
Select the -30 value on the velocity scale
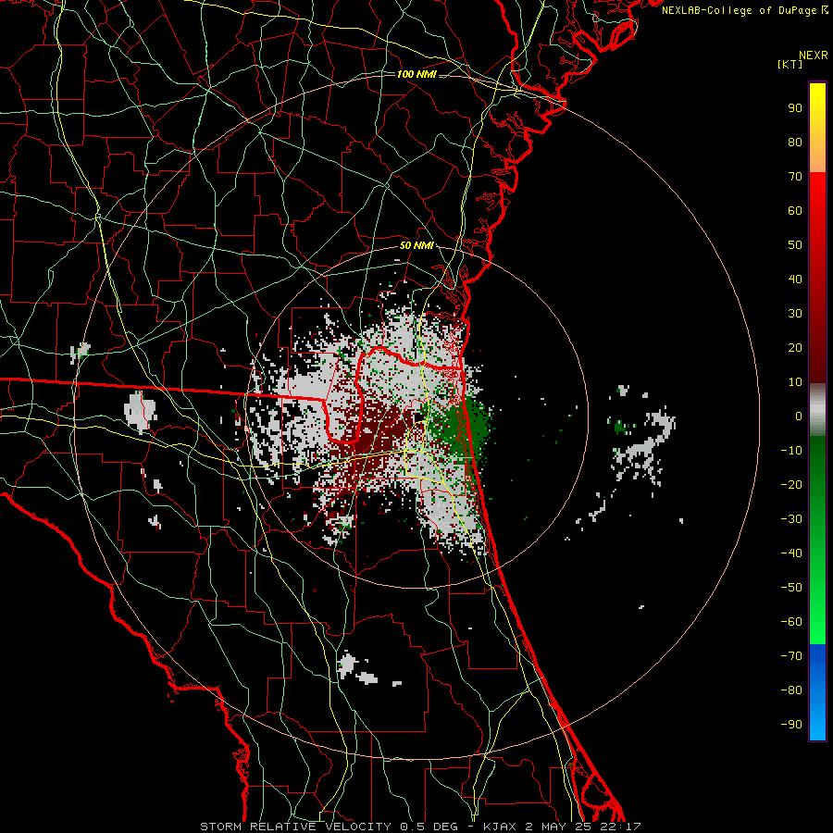point(791,519)
